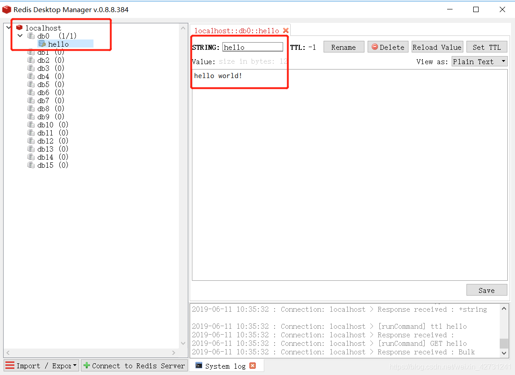Screen dimensions: 515x375
Task: Close the localhost::db0::hello tab
Action: 286,31
